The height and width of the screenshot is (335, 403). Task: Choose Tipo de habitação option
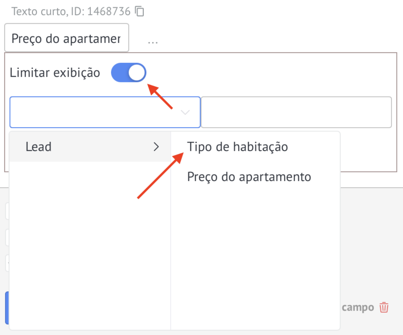pos(238,147)
